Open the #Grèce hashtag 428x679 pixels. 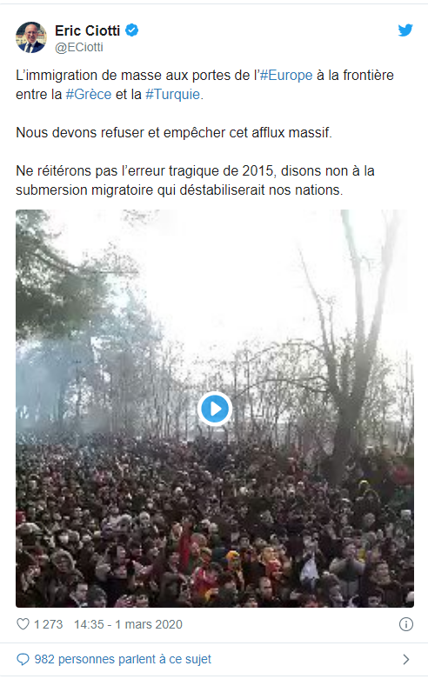point(89,95)
